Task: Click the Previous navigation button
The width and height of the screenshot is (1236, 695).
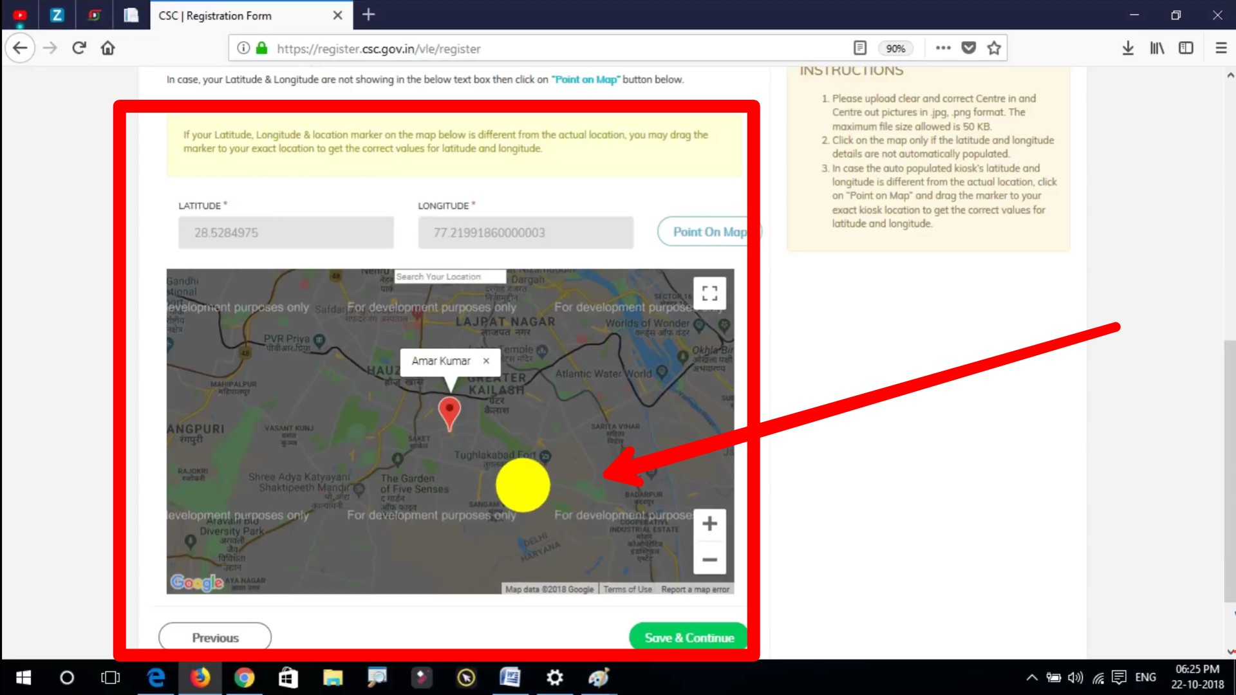Action: coord(216,637)
